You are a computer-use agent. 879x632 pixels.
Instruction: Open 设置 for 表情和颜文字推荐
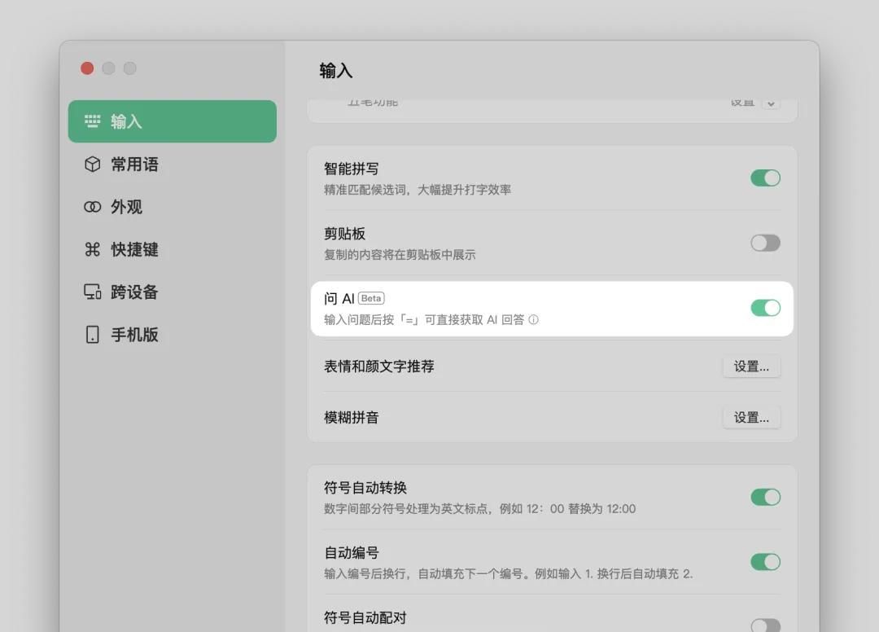click(751, 366)
